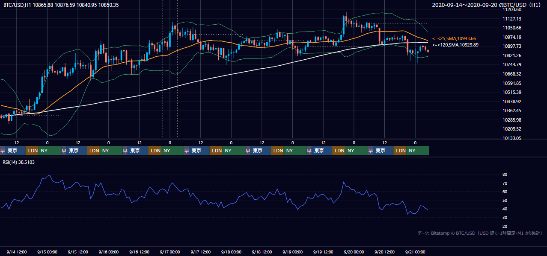This screenshot has width=547, height=256.
Task: Click RSI scale level 20
Action: pos(505,226)
